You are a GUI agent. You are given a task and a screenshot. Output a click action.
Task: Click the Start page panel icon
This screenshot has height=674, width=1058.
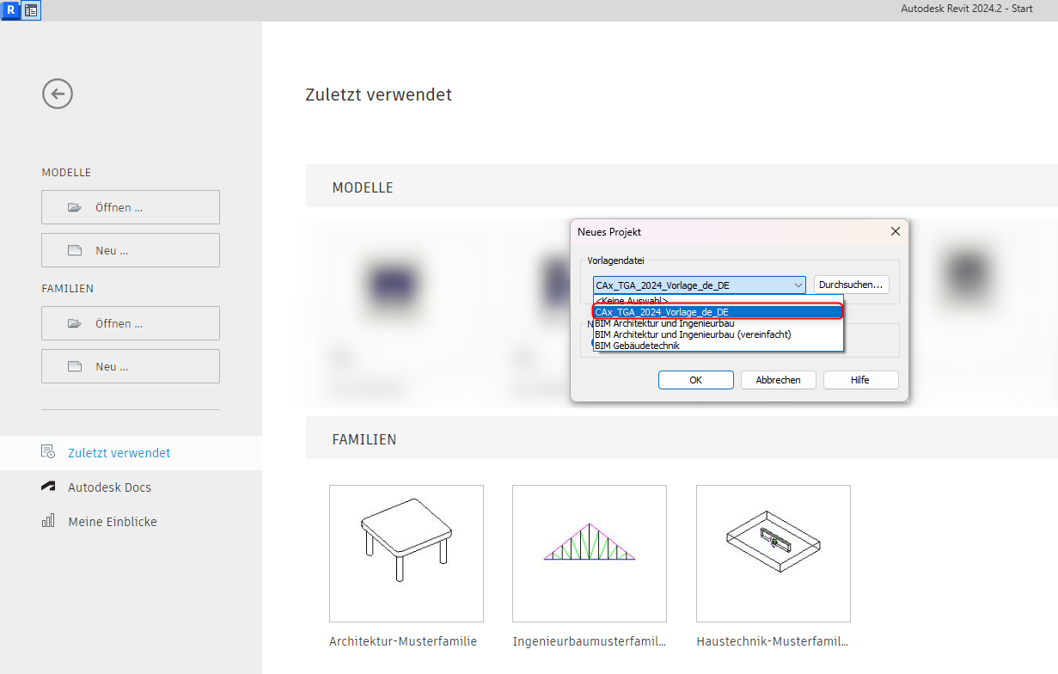[31, 10]
